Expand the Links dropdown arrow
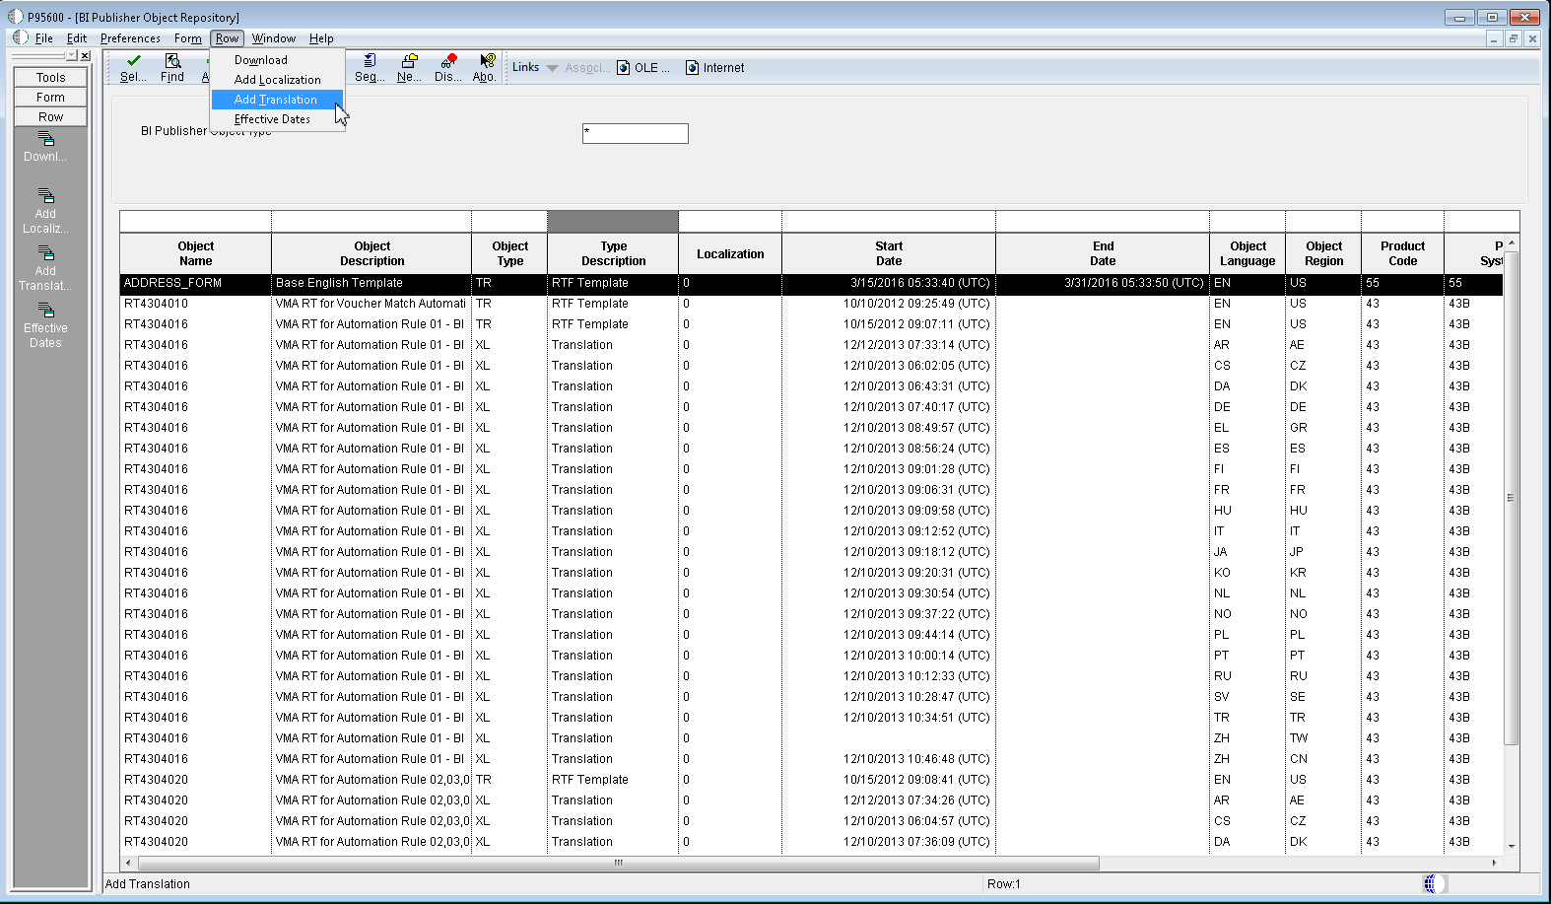 coord(552,68)
